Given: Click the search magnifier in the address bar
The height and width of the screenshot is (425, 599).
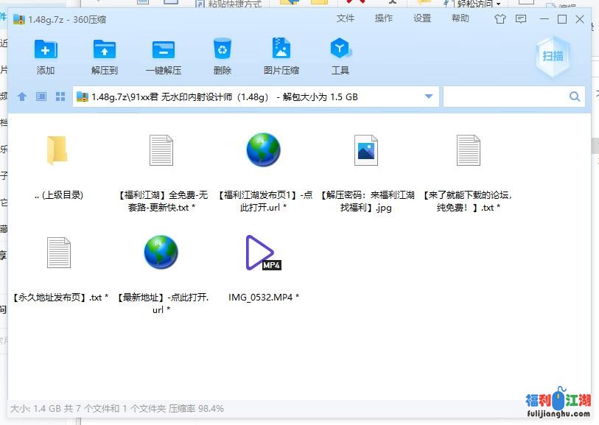Looking at the screenshot, I should pyautogui.click(x=575, y=96).
